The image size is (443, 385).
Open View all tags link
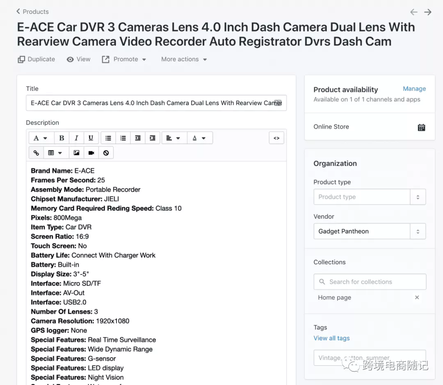(331, 338)
